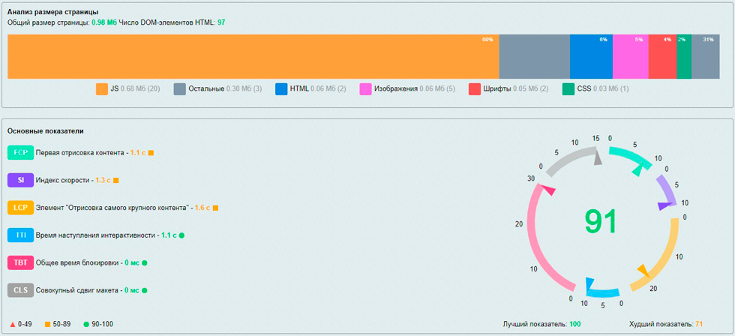
Task: Click the SI speed index badge
Action: 20,180
